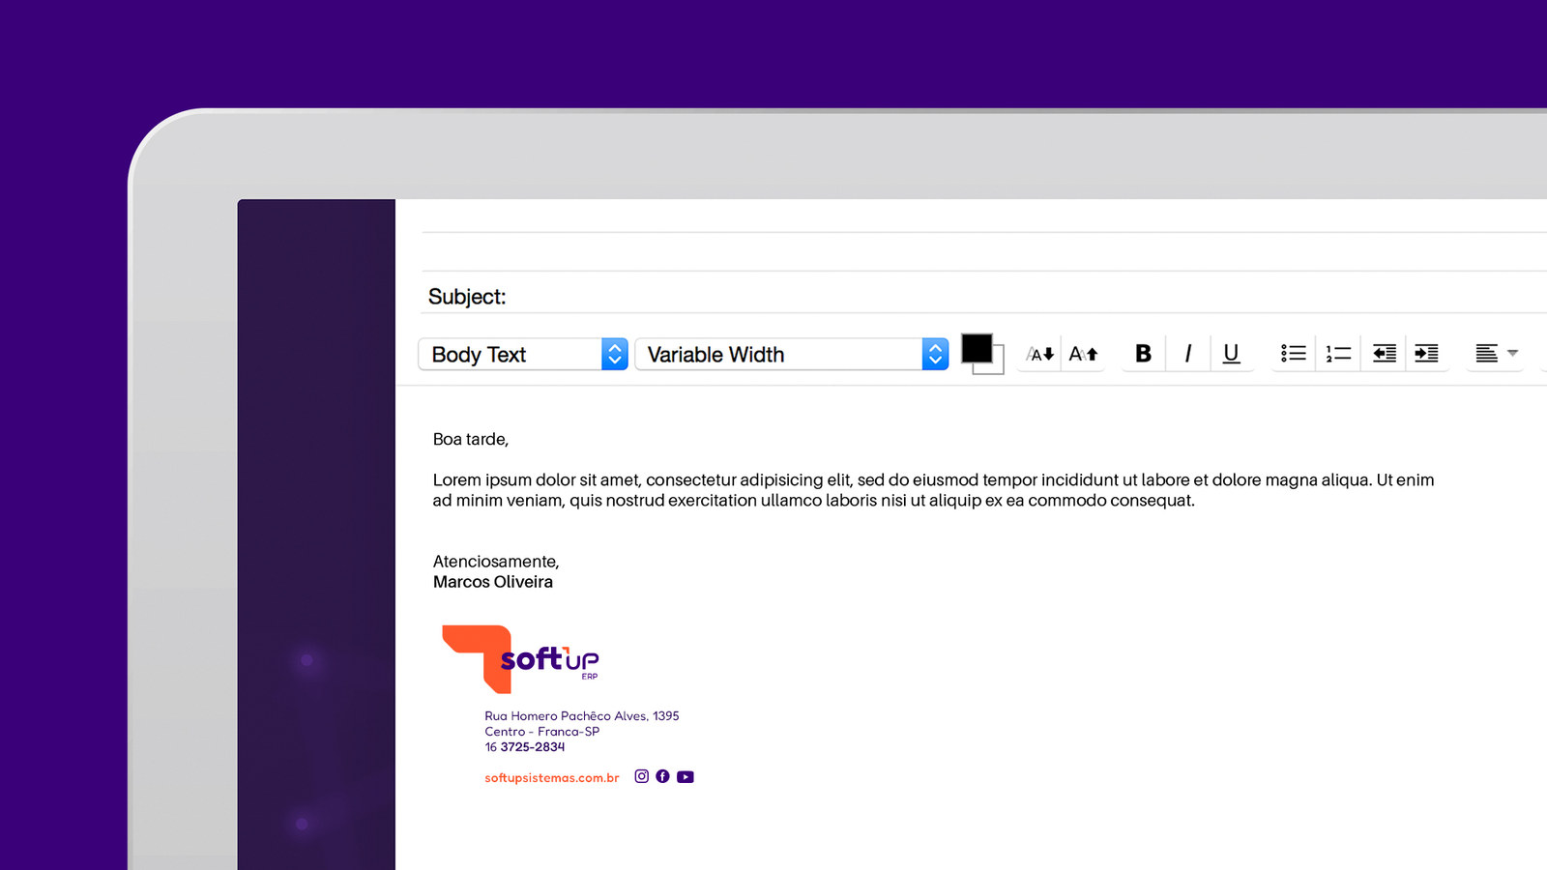Toggle italic formatting

(x=1188, y=354)
